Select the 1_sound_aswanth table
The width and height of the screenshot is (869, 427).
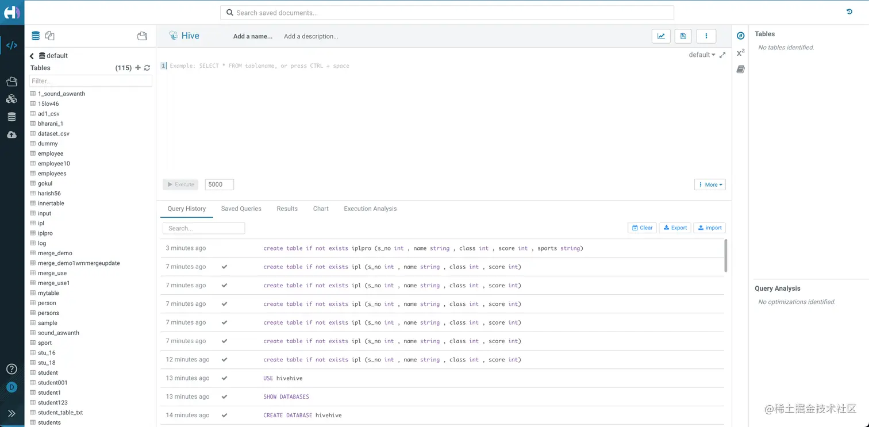pyautogui.click(x=61, y=94)
